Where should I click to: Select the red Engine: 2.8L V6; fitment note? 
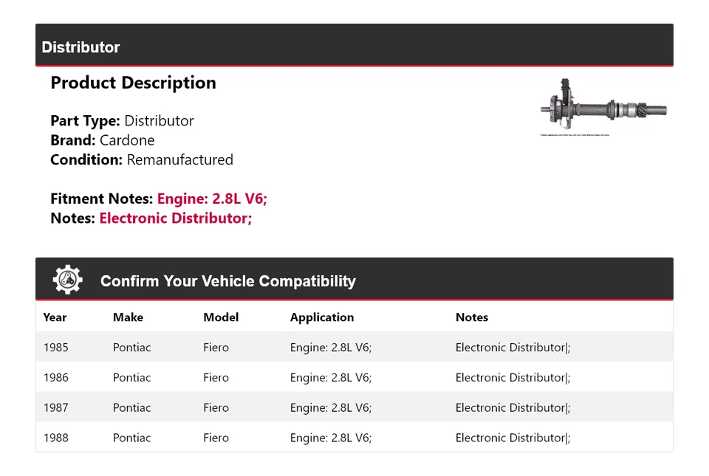coord(212,199)
